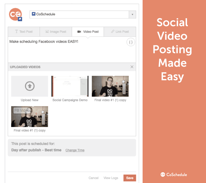Select the Social Campaigns Demo video thumbnail
The width and height of the screenshot is (206, 183).
[x=70, y=86]
